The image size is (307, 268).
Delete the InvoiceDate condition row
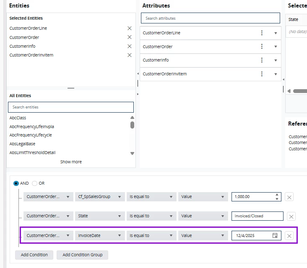pos(289,236)
